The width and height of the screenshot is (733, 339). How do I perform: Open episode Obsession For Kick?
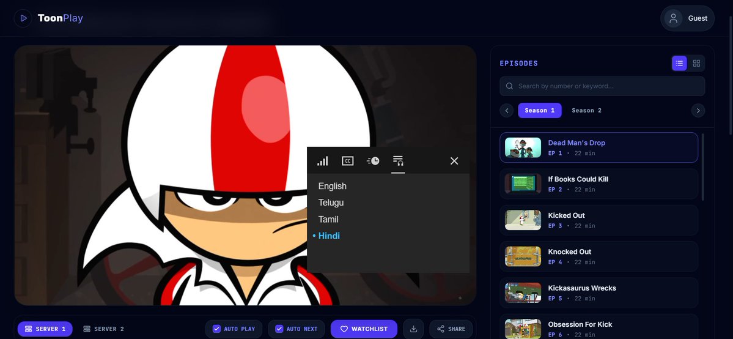[599, 326]
